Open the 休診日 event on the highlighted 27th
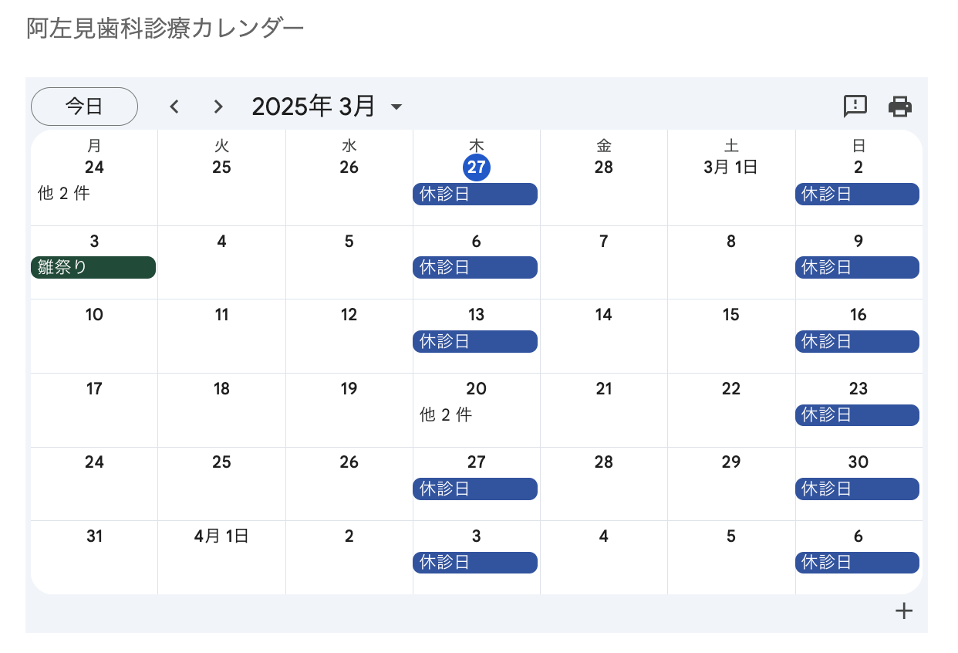The image size is (958, 653). click(475, 194)
